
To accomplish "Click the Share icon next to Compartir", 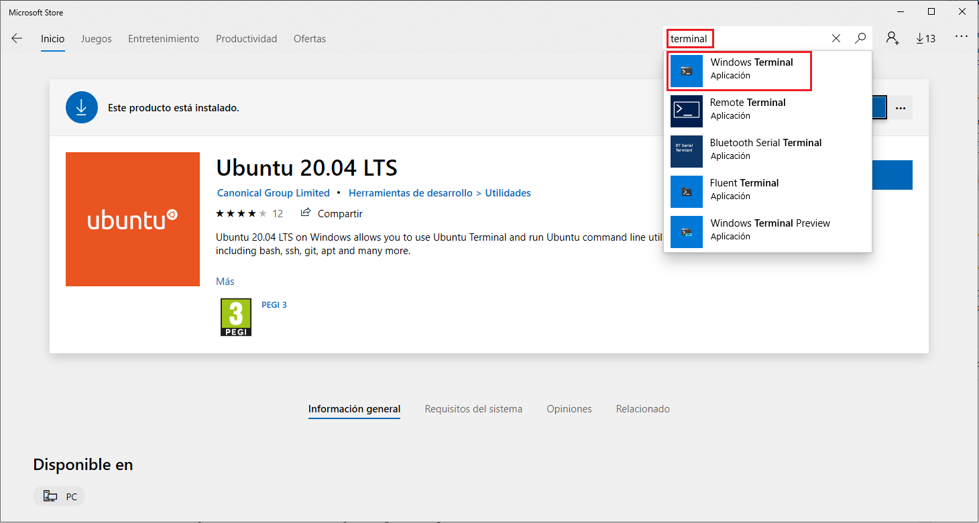I will click(x=306, y=213).
